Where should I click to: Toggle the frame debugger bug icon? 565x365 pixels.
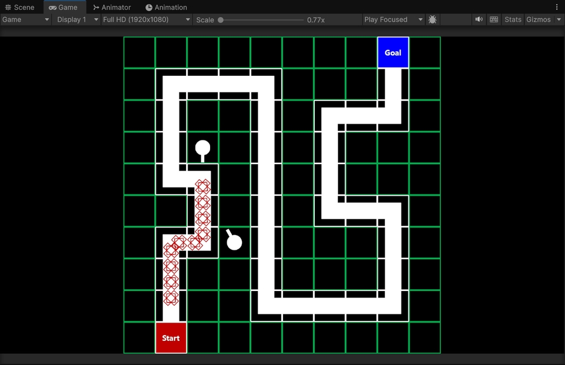click(433, 19)
